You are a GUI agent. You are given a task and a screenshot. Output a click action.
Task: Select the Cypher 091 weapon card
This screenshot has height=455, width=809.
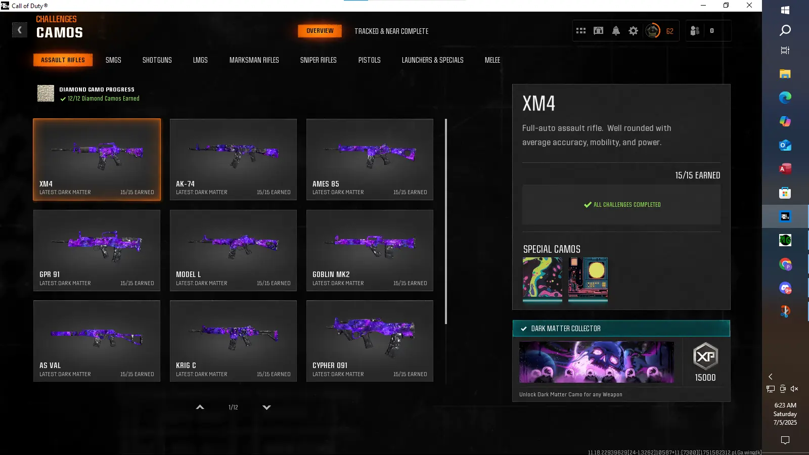coord(370,341)
